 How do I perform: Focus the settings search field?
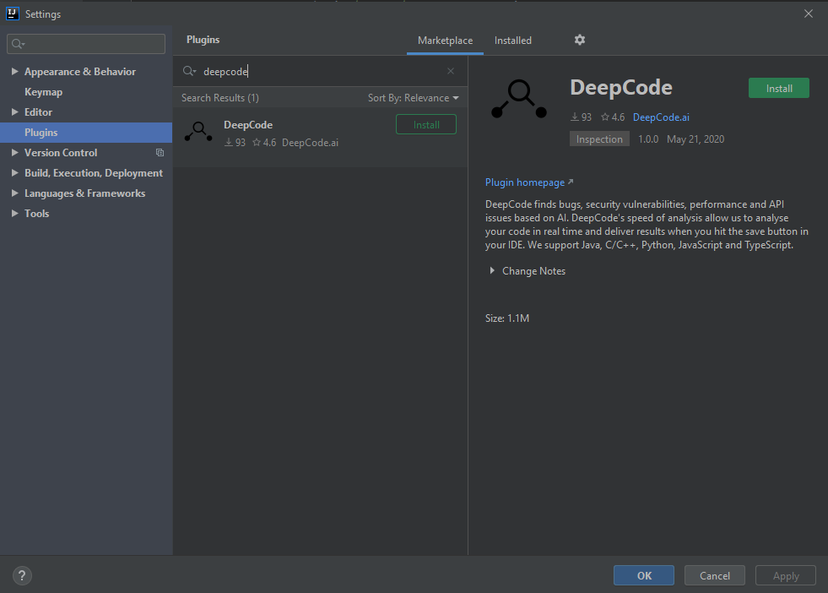tap(86, 44)
